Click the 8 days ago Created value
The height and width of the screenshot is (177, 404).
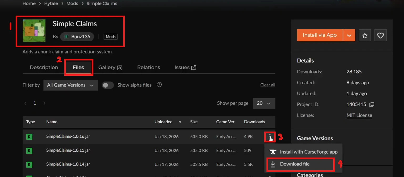358,83
